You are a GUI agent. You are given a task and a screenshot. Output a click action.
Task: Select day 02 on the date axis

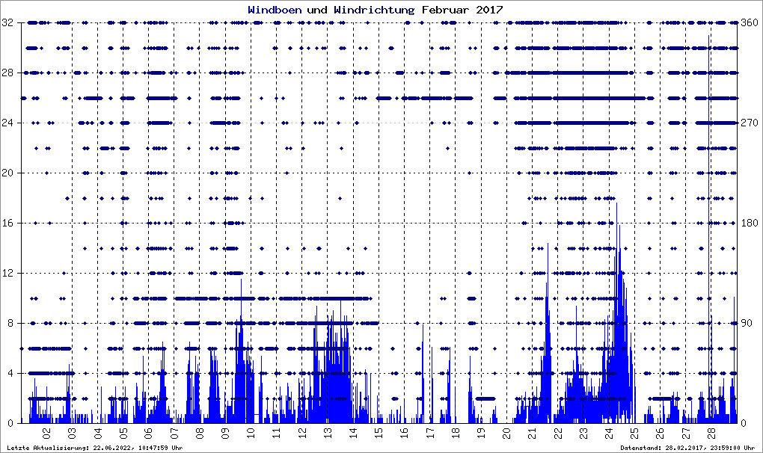(46, 434)
